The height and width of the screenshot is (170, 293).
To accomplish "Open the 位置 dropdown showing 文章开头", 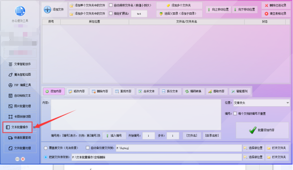I will [262, 103].
